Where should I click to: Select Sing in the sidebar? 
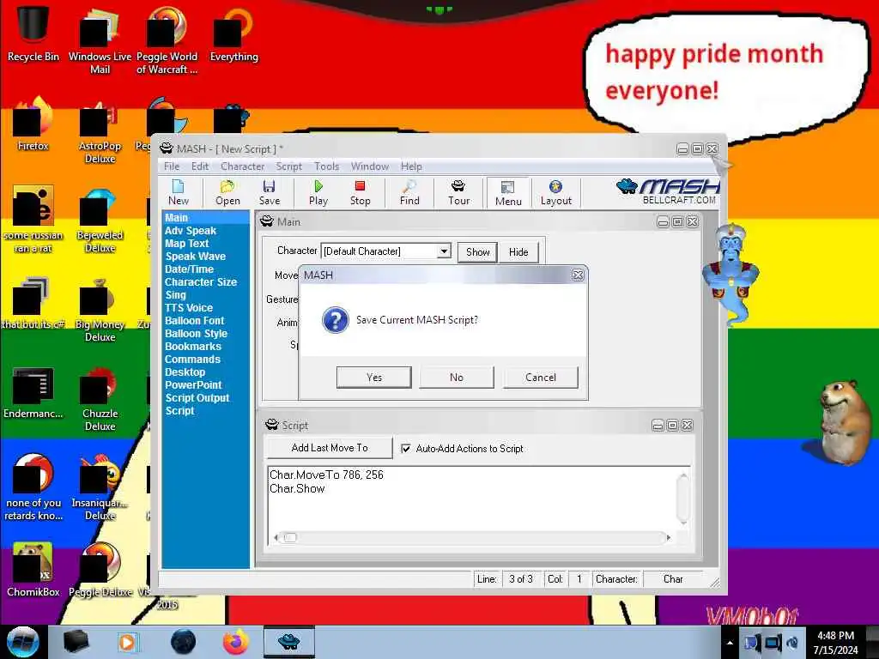[175, 295]
